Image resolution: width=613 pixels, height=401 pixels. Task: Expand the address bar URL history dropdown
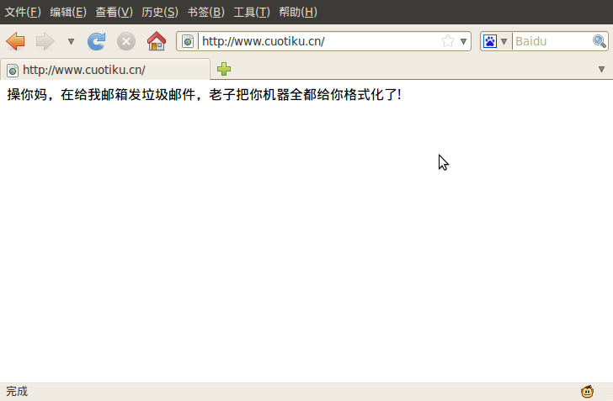tap(463, 41)
